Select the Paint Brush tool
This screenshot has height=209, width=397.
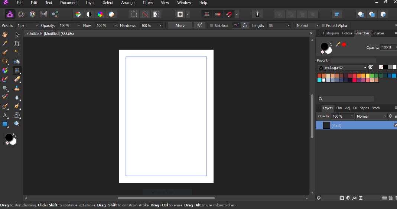tap(5, 80)
